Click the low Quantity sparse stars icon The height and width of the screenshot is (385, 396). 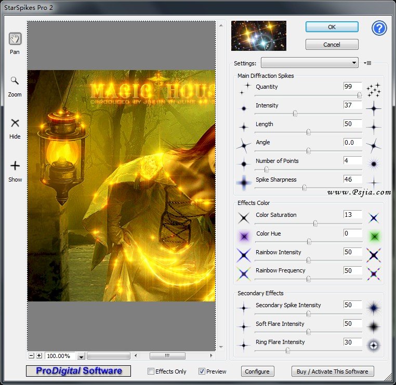(245, 89)
